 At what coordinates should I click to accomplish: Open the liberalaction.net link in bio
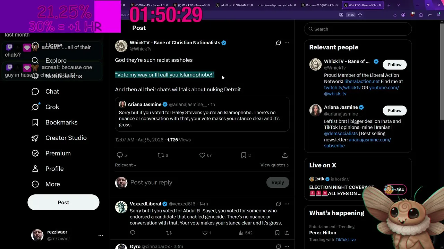pos(362,81)
